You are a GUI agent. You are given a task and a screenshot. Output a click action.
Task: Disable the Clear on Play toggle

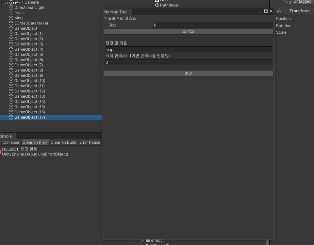(x=35, y=142)
